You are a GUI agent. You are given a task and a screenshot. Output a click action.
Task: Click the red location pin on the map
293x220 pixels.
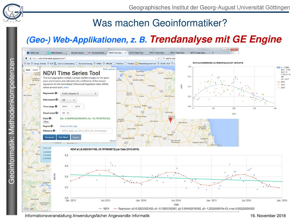(171, 120)
